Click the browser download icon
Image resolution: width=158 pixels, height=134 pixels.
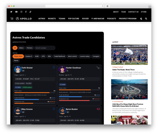107,6
